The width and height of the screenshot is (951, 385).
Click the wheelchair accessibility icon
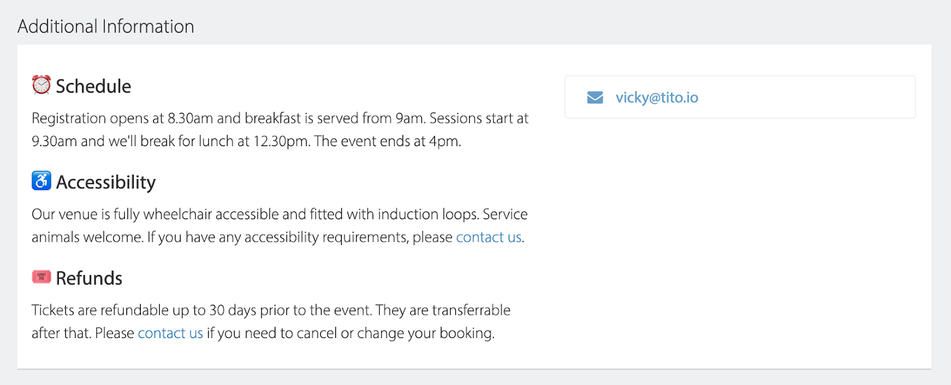click(x=41, y=181)
